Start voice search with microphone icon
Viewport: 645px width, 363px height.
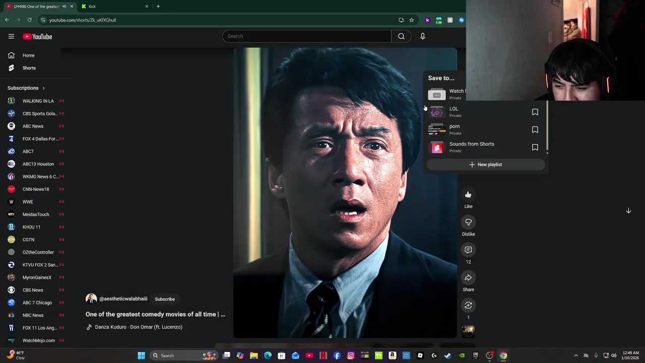423,36
